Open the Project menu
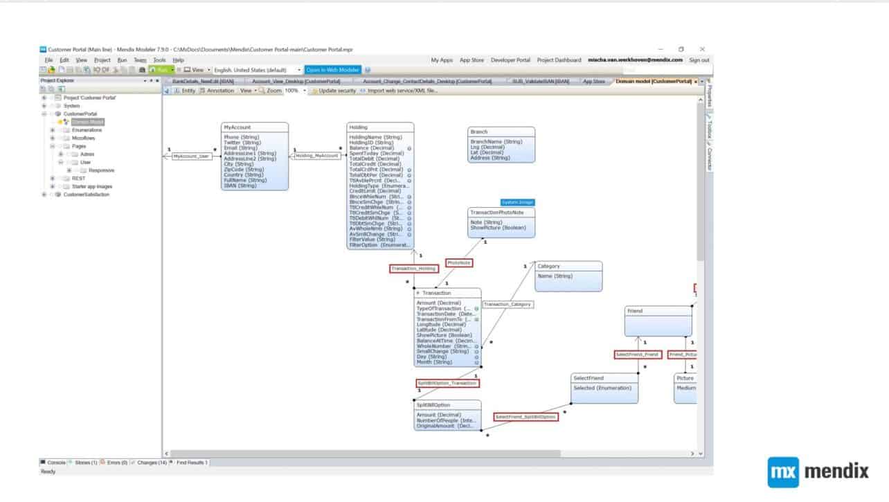 click(102, 60)
